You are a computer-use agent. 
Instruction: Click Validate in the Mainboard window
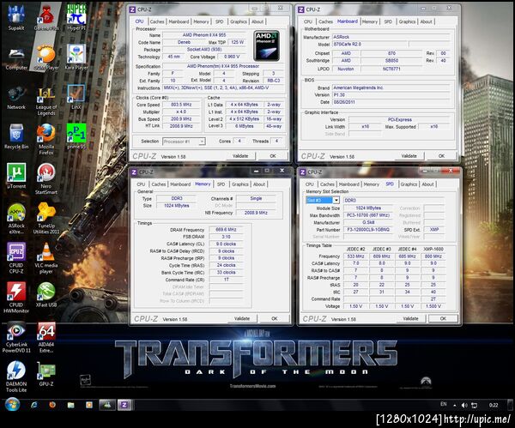tap(409, 156)
